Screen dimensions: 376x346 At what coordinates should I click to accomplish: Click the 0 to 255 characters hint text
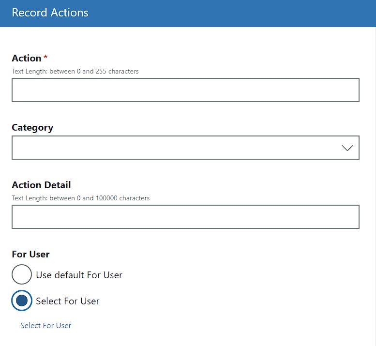pyautogui.click(x=75, y=71)
